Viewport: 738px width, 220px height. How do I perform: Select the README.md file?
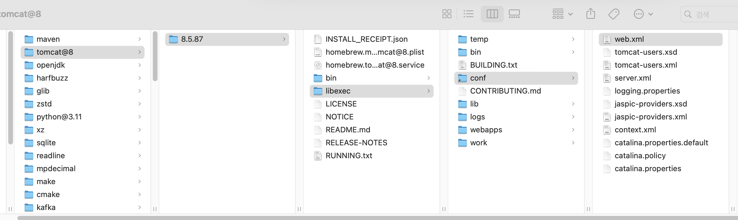[372, 130]
